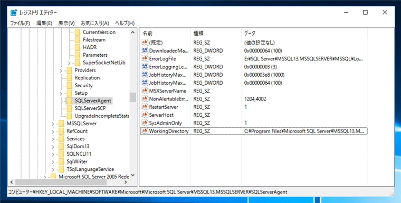Viewport: 401px width, 203px height.
Task: Select the Setup folder icon
Action: tap(69, 93)
